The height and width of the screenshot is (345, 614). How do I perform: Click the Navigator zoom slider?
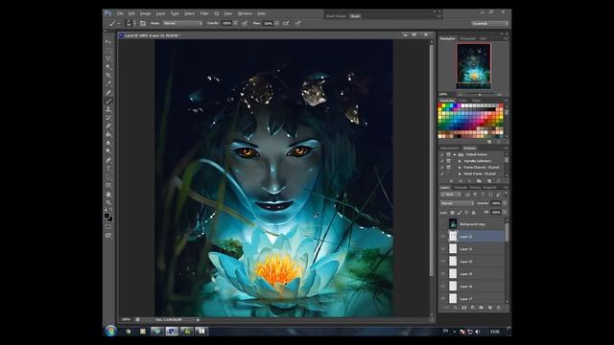pos(479,94)
